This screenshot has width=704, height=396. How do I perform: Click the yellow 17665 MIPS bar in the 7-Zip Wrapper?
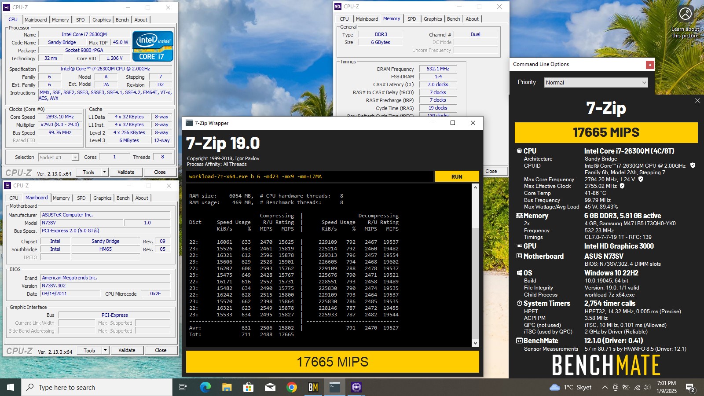(333, 362)
